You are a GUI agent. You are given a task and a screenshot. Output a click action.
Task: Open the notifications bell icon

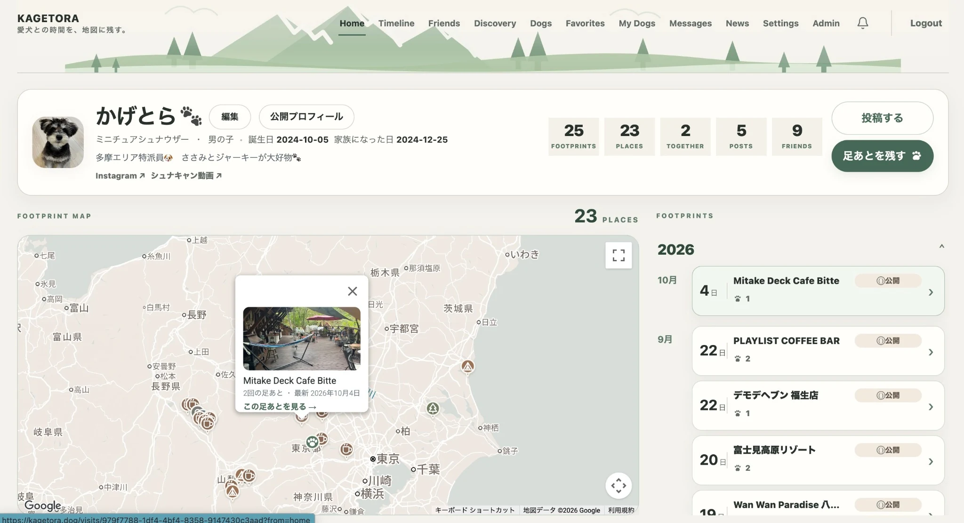pyautogui.click(x=862, y=23)
